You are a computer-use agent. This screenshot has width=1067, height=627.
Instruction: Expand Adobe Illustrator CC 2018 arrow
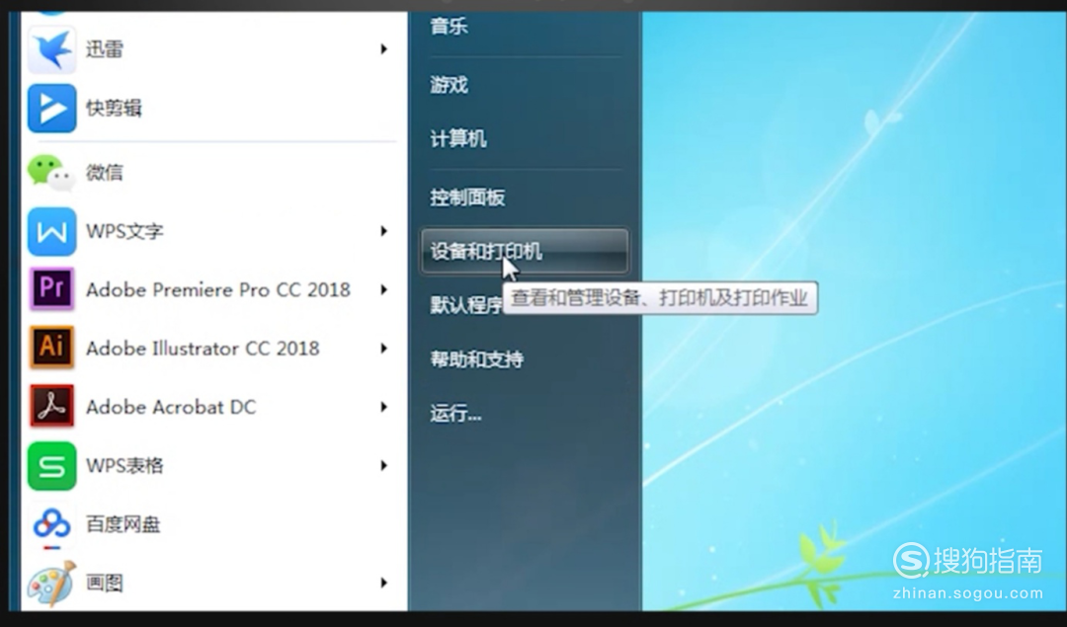383,349
